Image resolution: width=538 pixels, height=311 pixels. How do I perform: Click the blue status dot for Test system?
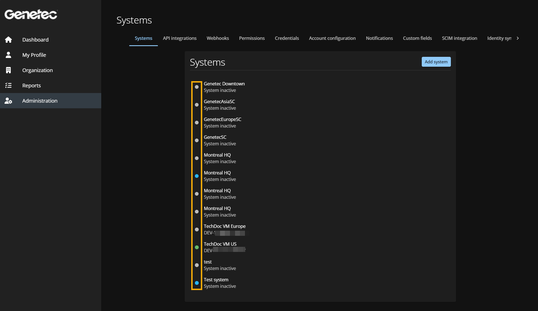[x=197, y=283]
